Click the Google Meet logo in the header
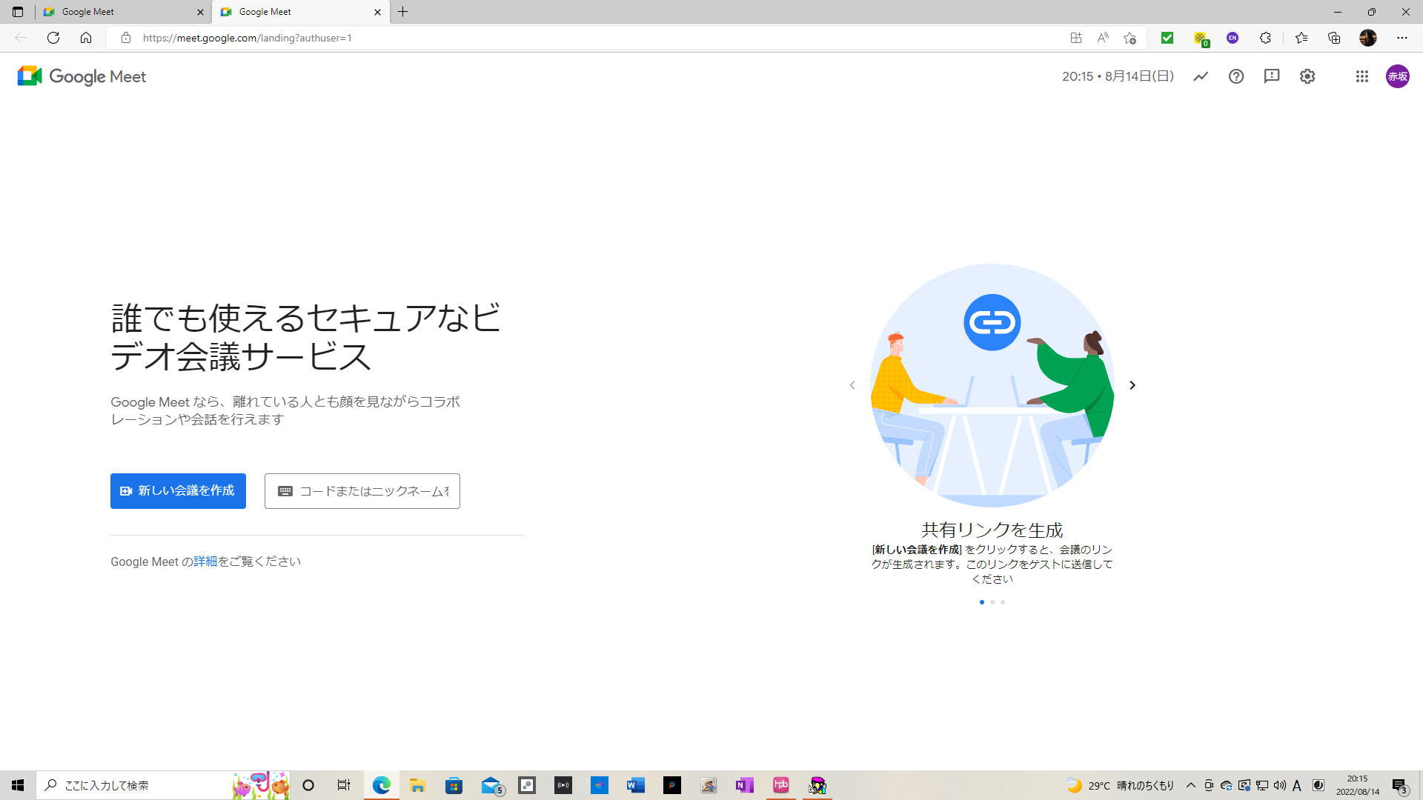1423x800 pixels. pyautogui.click(x=82, y=76)
